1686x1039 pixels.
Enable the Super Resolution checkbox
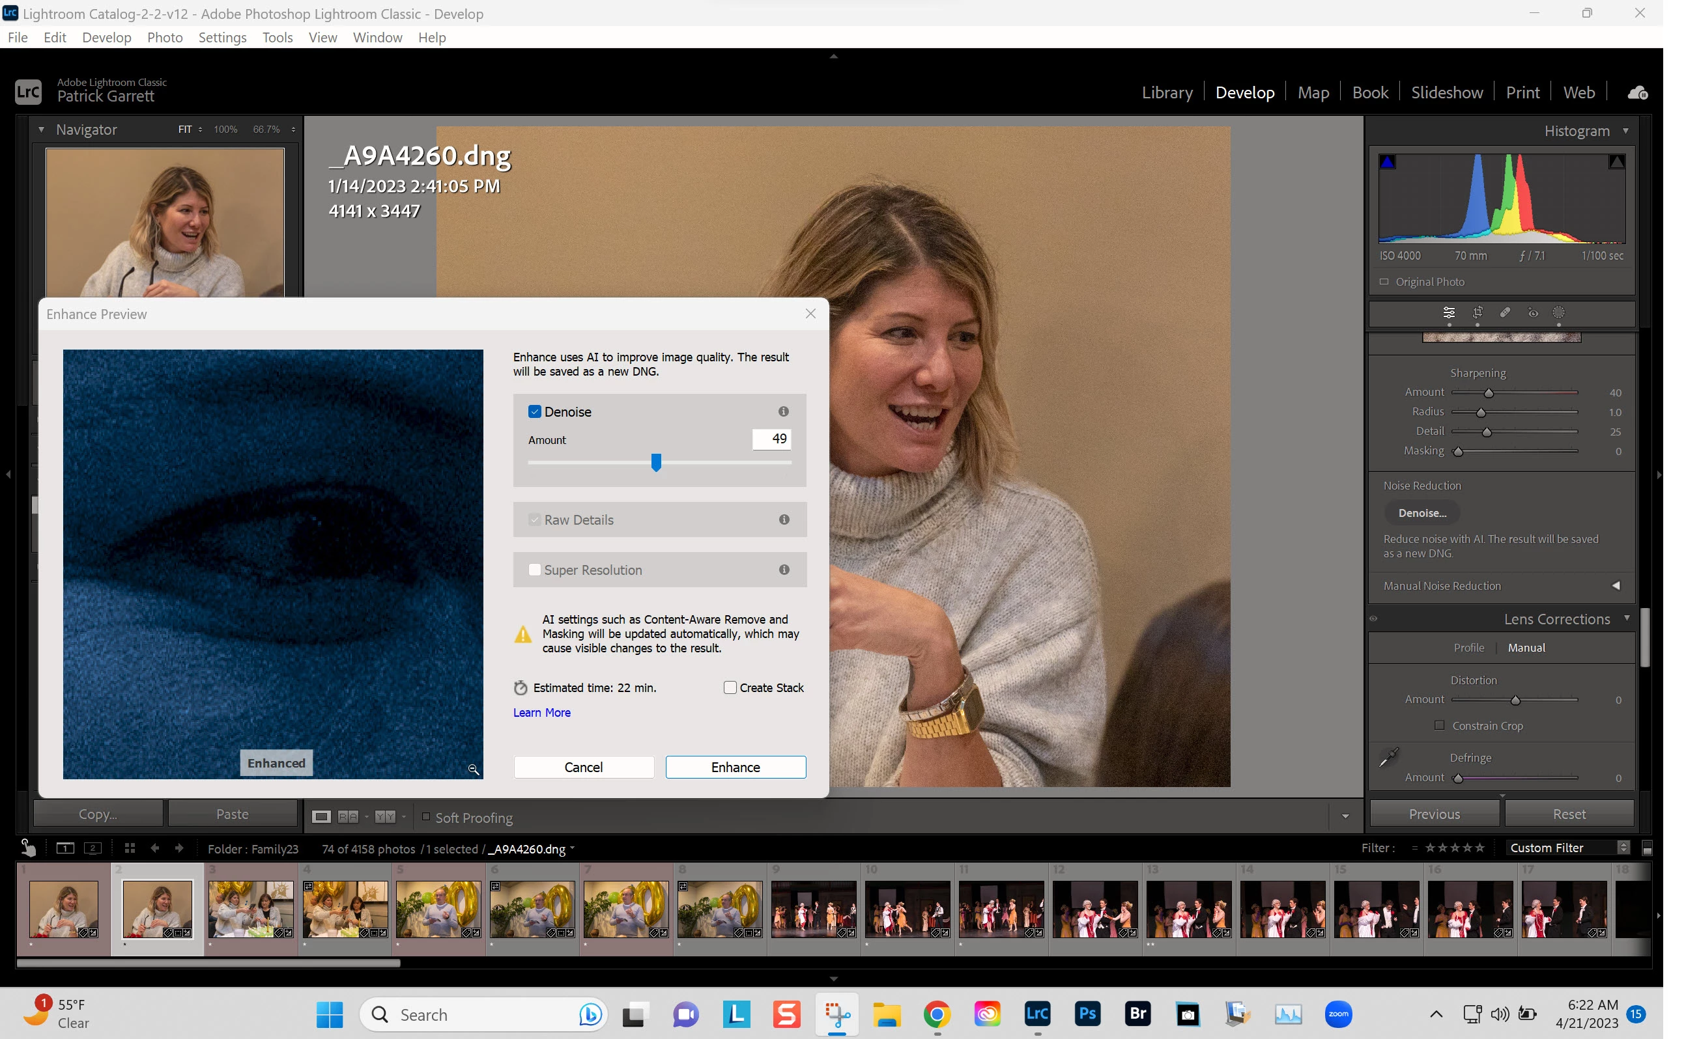[534, 570]
